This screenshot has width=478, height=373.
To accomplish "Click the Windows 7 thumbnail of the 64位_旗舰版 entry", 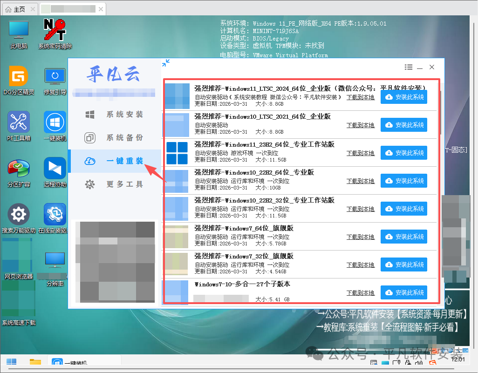I will (177, 237).
